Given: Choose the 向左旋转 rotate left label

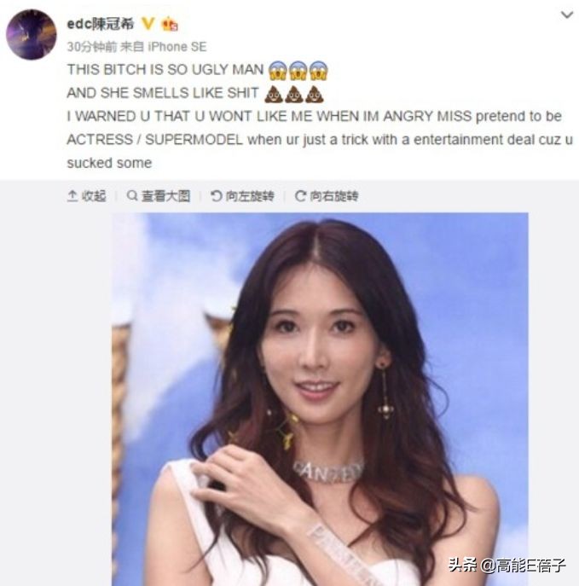Looking at the screenshot, I should pos(250,196).
